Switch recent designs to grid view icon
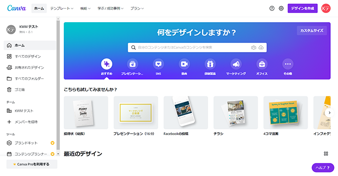The height and width of the screenshot is (176, 338). (x=326, y=154)
